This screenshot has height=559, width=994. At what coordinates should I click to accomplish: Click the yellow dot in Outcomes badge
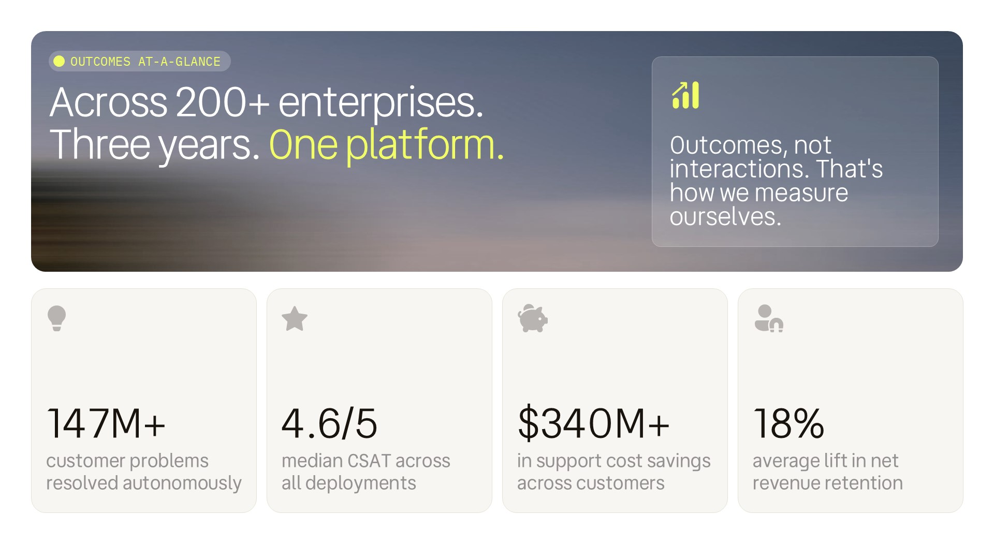(x=59, y=61)
